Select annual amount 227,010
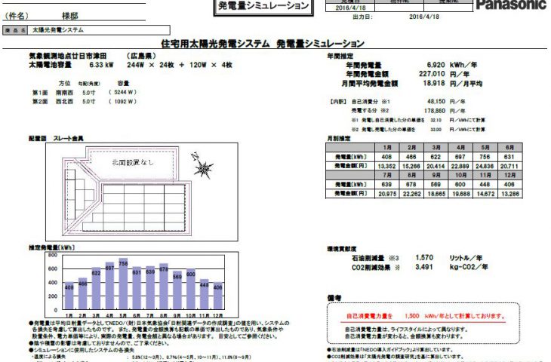551x362 pixels. tap(432, 74)
